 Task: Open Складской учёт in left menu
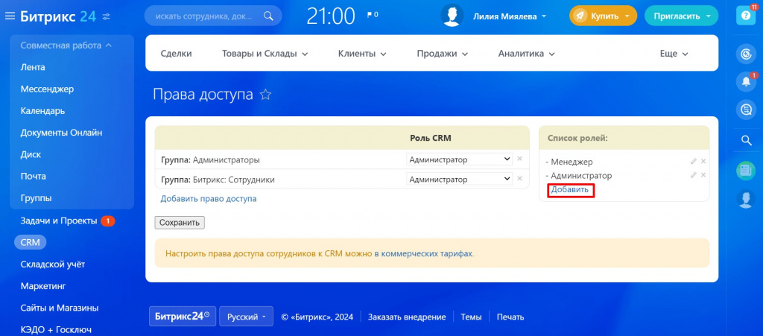(53, 264)
